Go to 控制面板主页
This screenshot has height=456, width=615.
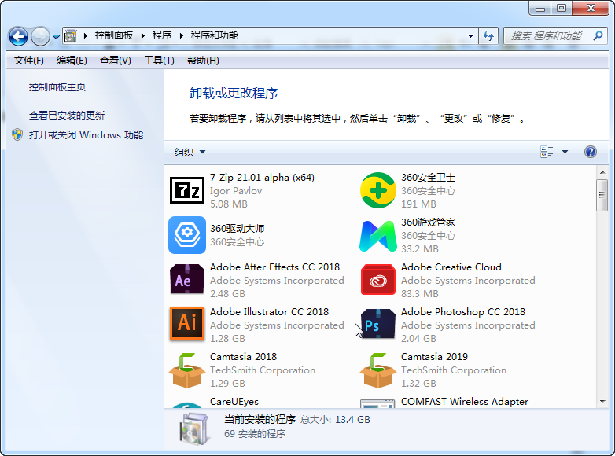click(57, 87)
